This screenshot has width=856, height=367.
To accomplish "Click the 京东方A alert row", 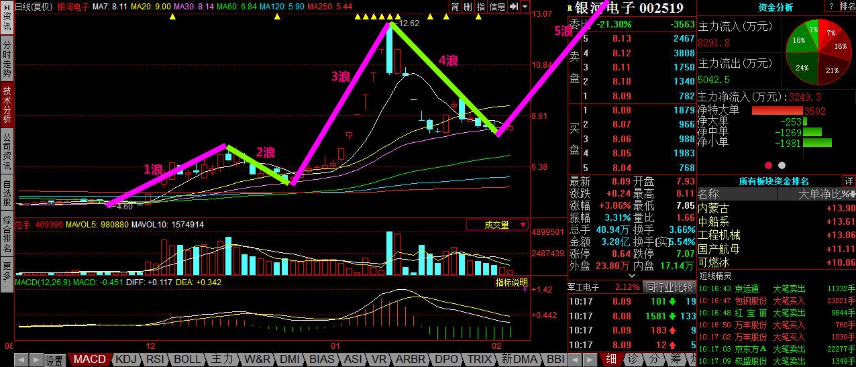I will click(x=777, y=349).
